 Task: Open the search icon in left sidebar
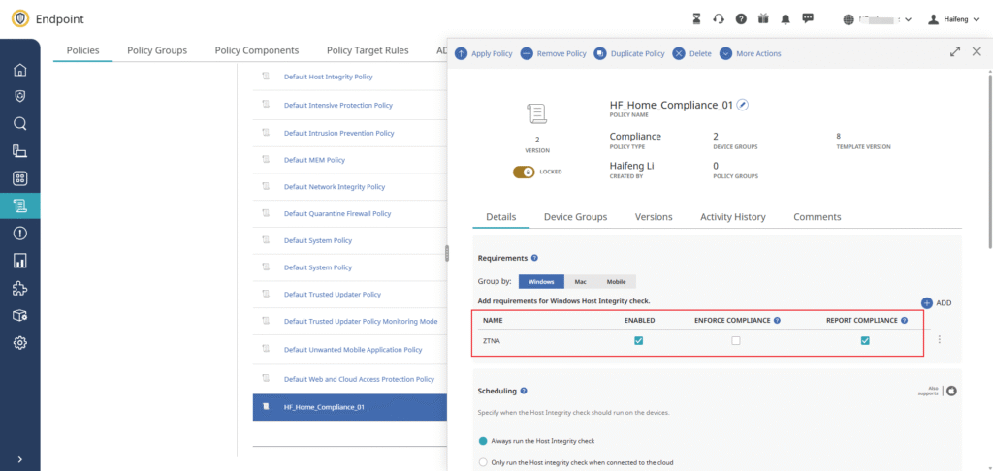click(19, 123)
